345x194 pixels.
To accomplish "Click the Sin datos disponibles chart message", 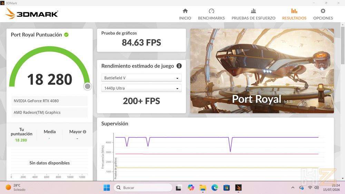I will (49, 163).
